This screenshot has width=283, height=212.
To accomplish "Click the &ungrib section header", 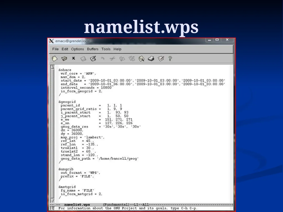I will click(66, 169).
